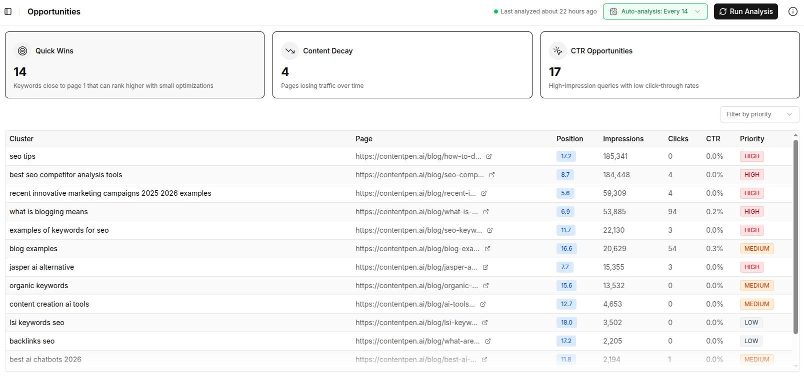This screenshot has width=804, height=377.
Task: Open external link for examples of keywords row
Action: [x=490, y=230]
